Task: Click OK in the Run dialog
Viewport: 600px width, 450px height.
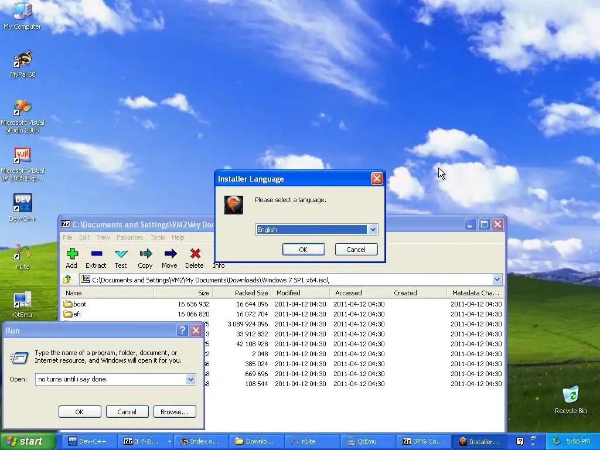Action: point(80,412)
